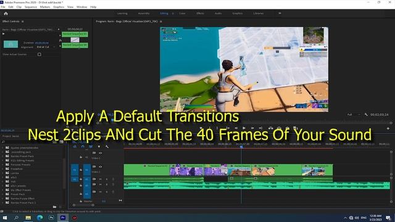Screen dimensions: 395x222
Task: Hide Video 2 track output eye
Action: coord(100,153)
